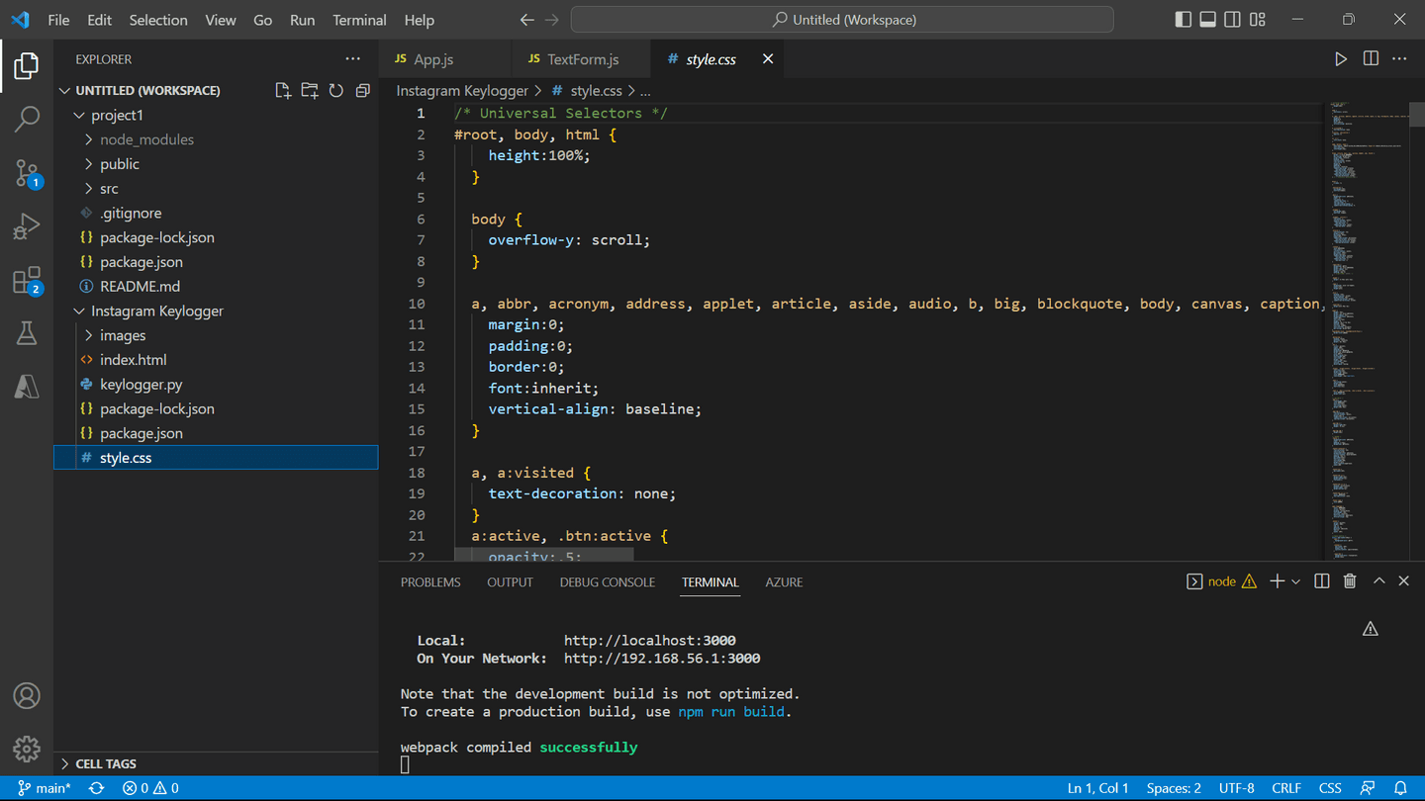Image resolution: width=1425 pixels, height=801 pixels.
Task: Open the Manage gear icon
Action: click(27, 749)
